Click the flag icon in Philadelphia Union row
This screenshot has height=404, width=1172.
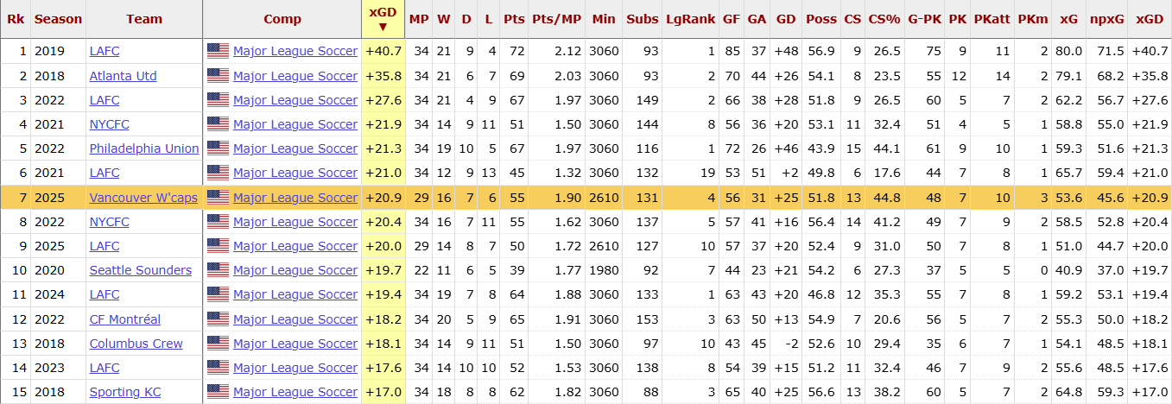click(x=218, y=148)
